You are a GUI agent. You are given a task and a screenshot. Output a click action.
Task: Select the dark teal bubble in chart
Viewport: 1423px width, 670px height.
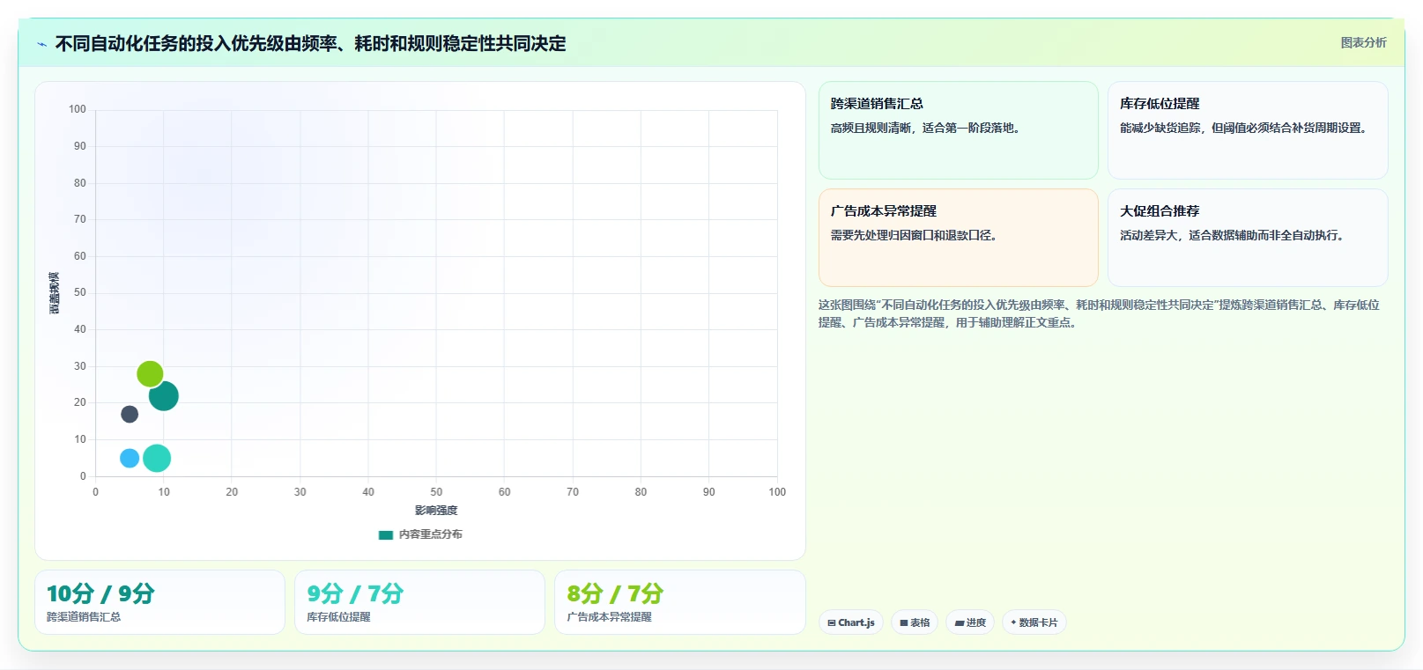click(x=164, y=396)
